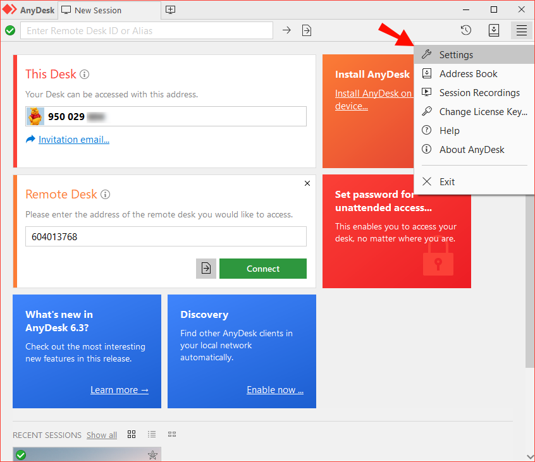Click the file transfer icon in top toolbar

point(307,30)
